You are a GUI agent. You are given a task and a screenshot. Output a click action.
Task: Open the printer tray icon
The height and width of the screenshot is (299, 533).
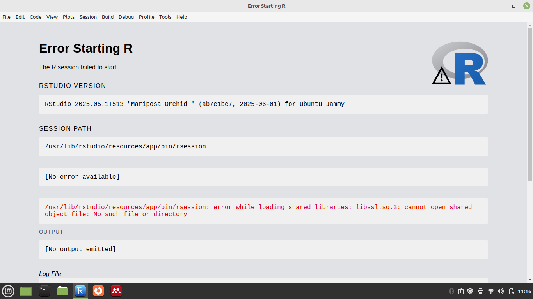click(x=481, y=291)
